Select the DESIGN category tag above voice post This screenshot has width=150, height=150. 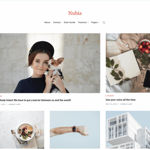click(110, 96)
